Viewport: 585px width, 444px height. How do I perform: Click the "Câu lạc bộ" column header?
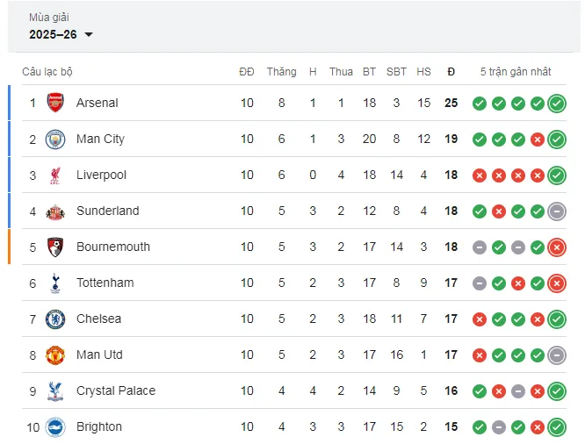coord(47,71)
